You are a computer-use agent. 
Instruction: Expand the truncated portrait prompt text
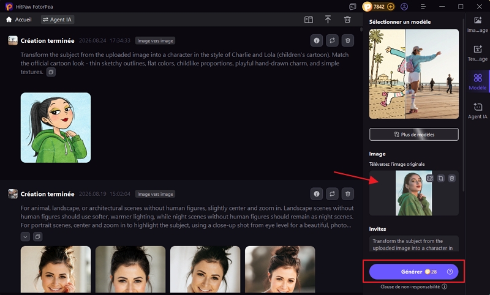(25, 237)
